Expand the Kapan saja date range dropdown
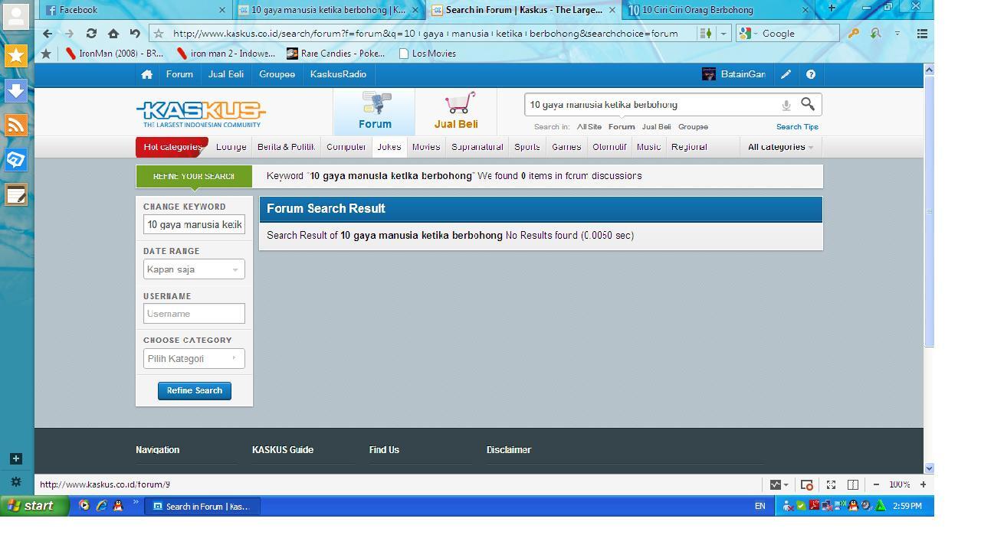The width and height of the screenshot is (981, 551). [x=194, y=269]
